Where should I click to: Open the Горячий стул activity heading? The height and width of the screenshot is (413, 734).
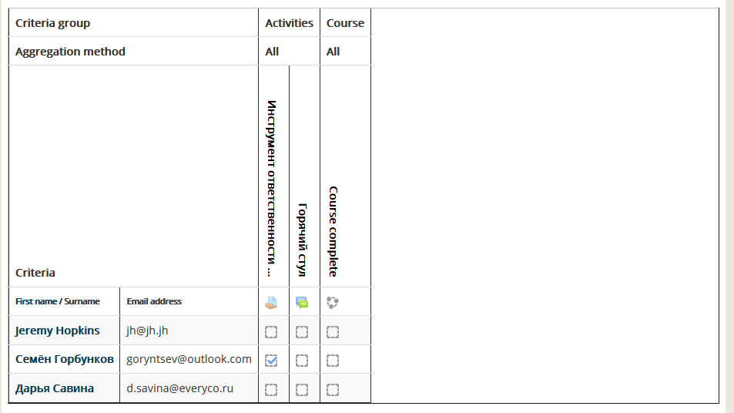pos(302,240)
